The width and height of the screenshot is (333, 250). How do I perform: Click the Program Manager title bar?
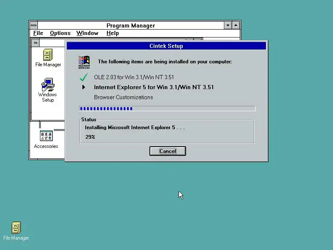pyautogui.click(x=131, y=25)
